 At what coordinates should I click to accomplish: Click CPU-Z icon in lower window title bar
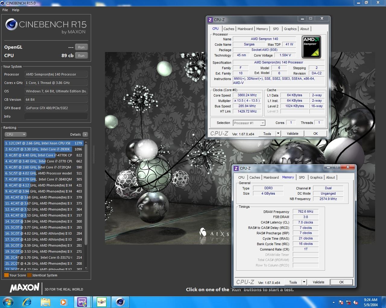click(x=236, y=168)
